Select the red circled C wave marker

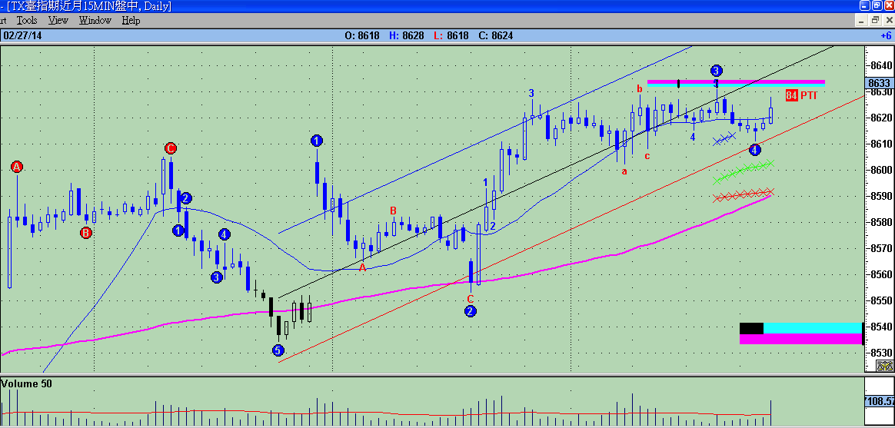pyautogui.click(x=170, y=148)
